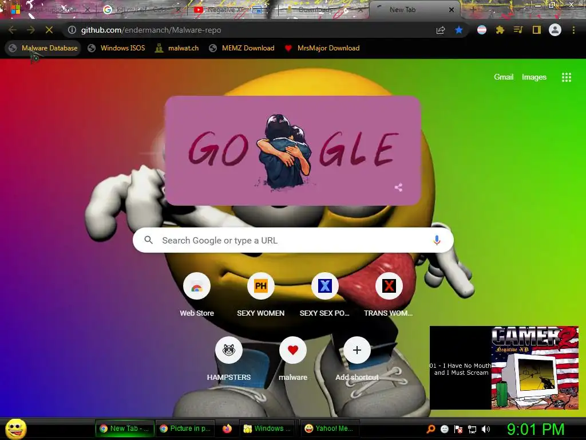Click the back navigation arrow
The height and width of the screenshot is (440, 586).
tap(12, 30)
